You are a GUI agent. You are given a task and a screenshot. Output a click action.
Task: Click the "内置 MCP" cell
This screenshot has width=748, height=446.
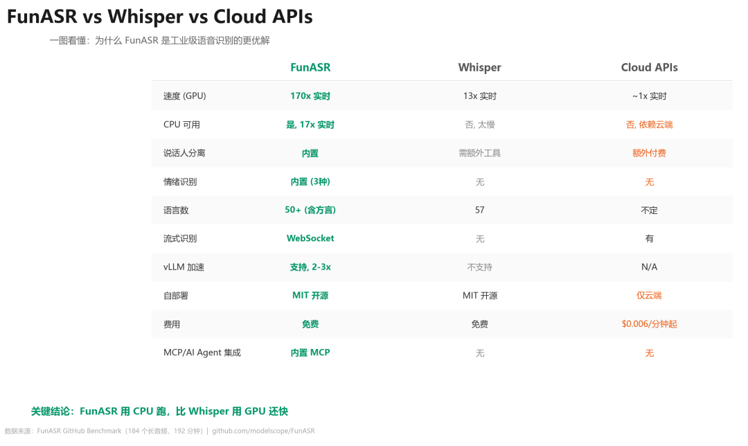(310, 353)
